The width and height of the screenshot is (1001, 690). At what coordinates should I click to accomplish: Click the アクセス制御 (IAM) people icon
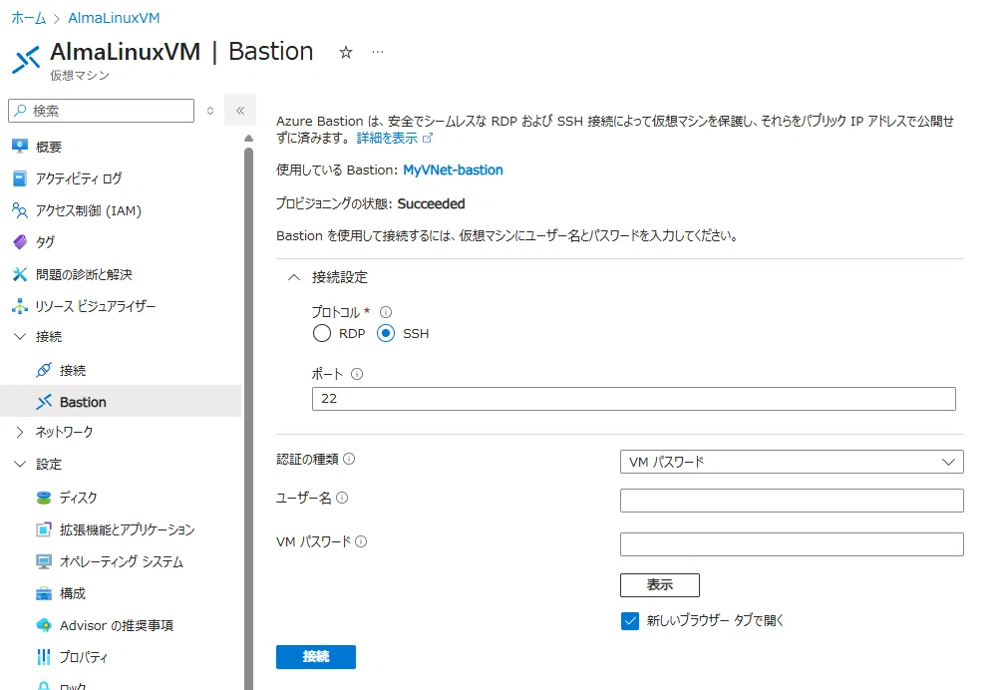[20, 210]
